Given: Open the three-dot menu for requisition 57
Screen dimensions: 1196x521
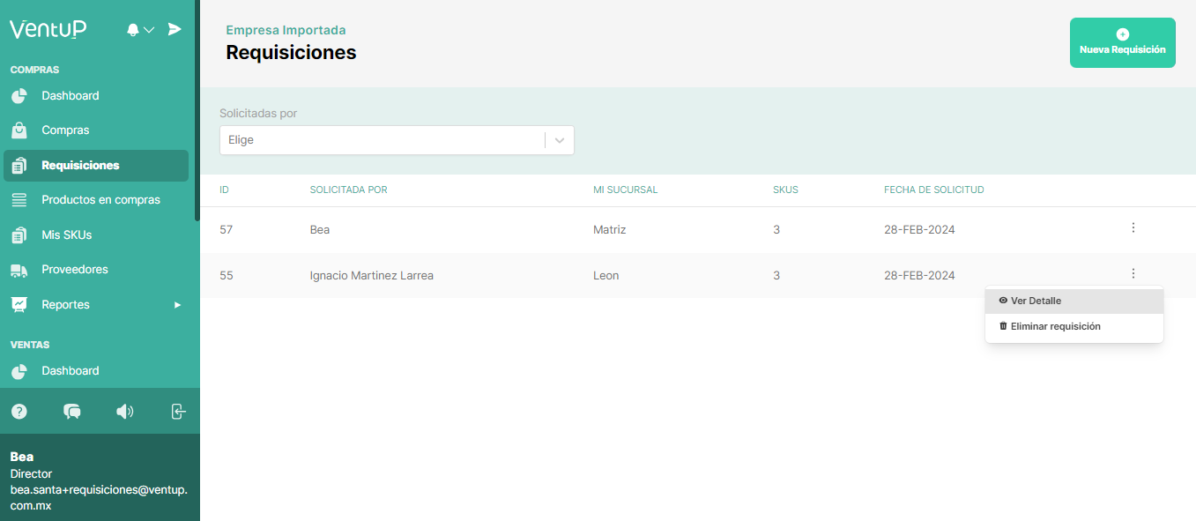Looking at the screenshot, I should [x=1133, y=228].
